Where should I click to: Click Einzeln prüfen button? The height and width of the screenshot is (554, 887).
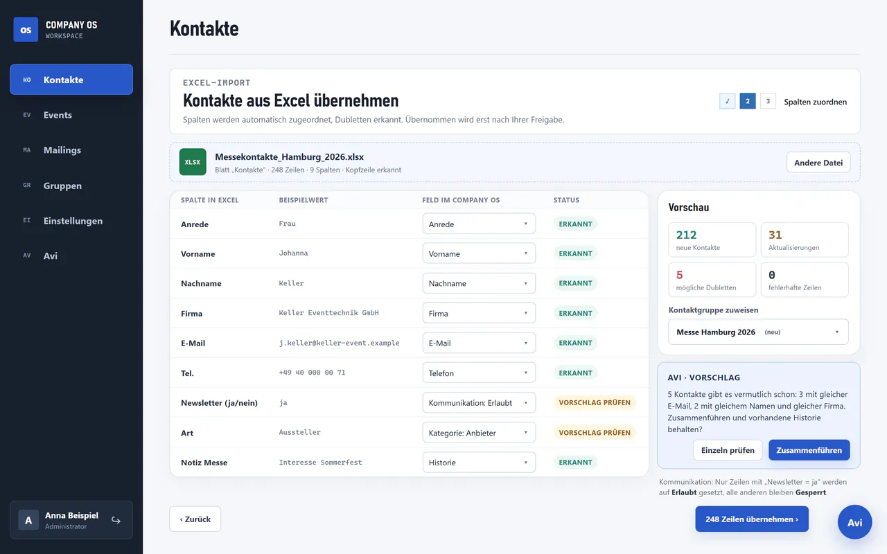(x=728, y=450)
